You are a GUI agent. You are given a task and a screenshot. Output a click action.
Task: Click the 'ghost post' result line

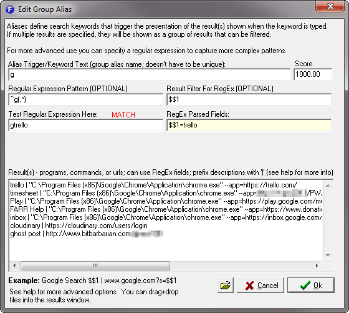point(87,234)
